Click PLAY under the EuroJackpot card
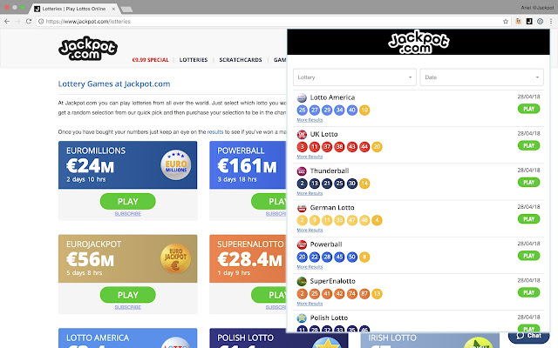Image resolution: width=558 pixels, height=348 pixels. click(128, 295)
